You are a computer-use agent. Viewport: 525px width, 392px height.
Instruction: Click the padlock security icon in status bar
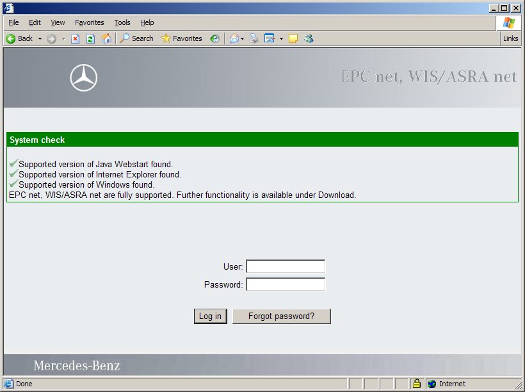[x=416, y=384]
